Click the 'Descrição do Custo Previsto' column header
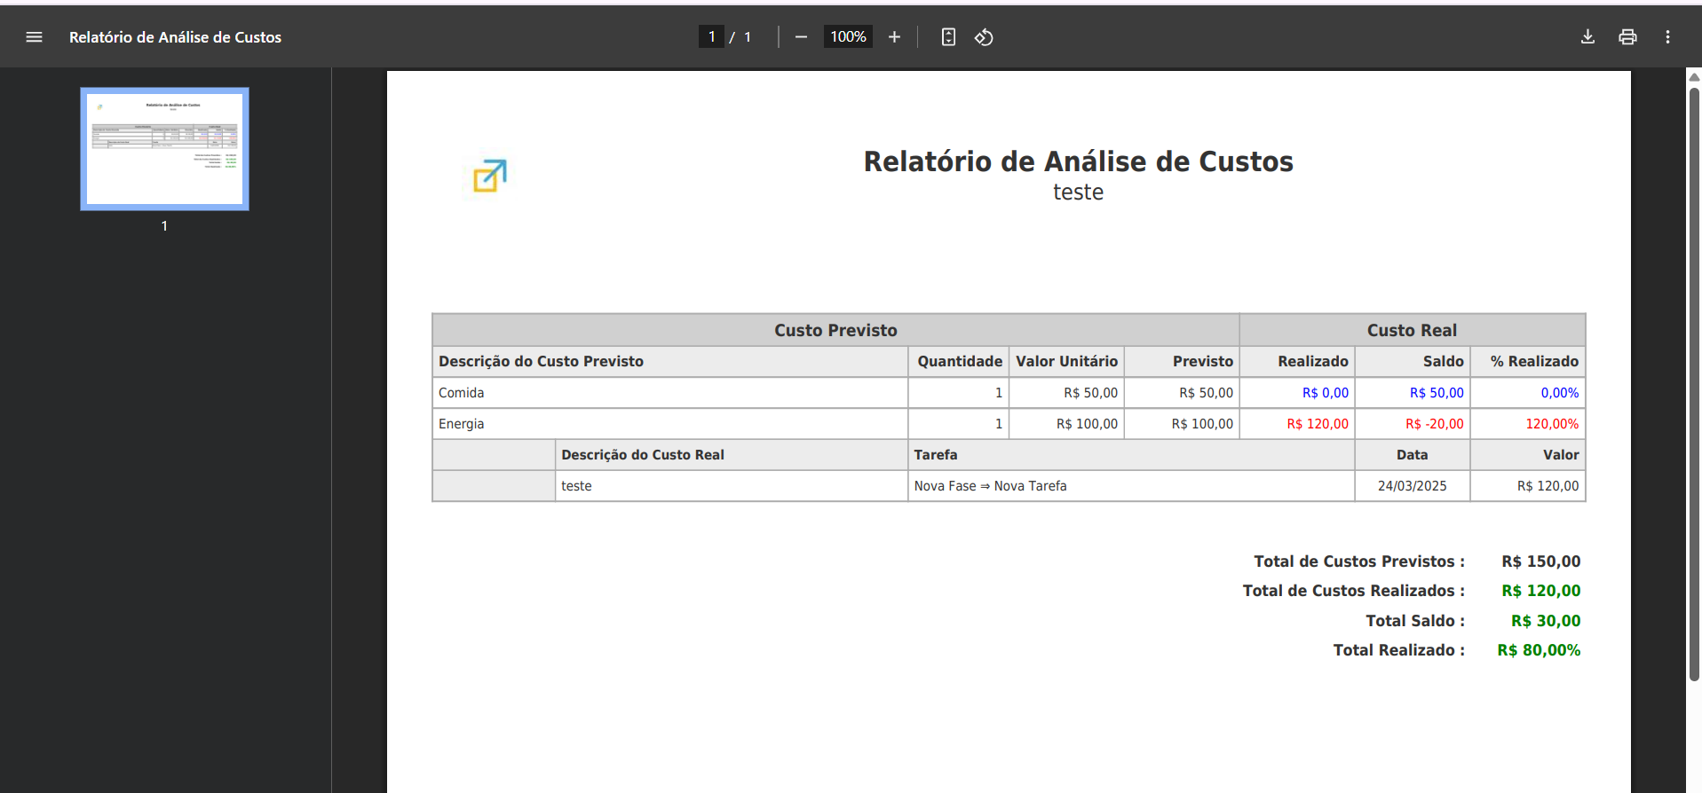1702x793 pixels. 670,361
